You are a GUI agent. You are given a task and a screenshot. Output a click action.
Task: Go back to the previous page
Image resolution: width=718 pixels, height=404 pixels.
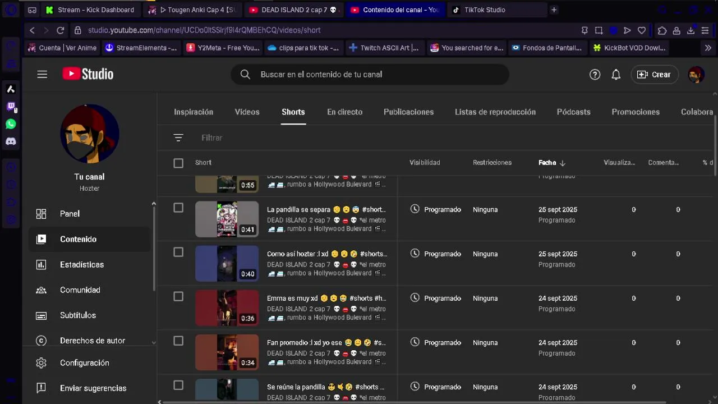pos(32,30)
